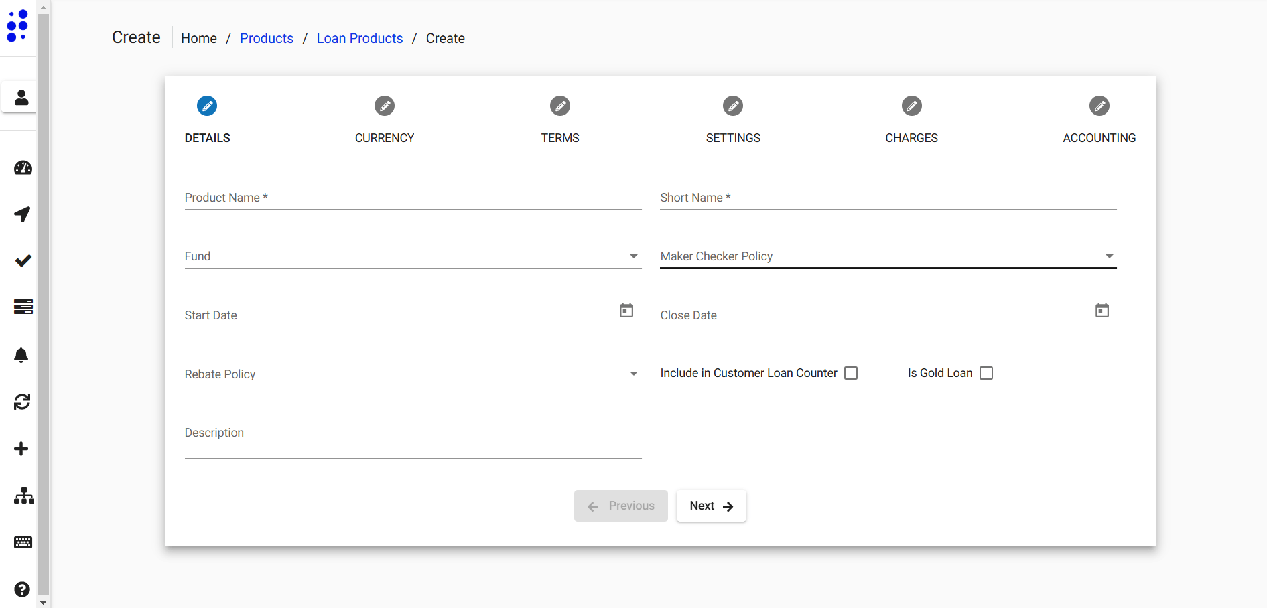Click the Next button

pyautogui.click(x=711, y=506)
